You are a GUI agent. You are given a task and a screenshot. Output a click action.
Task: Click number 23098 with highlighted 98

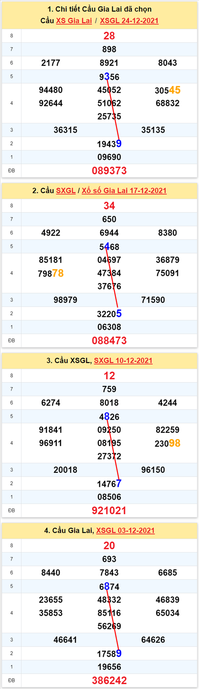[167, 443]
